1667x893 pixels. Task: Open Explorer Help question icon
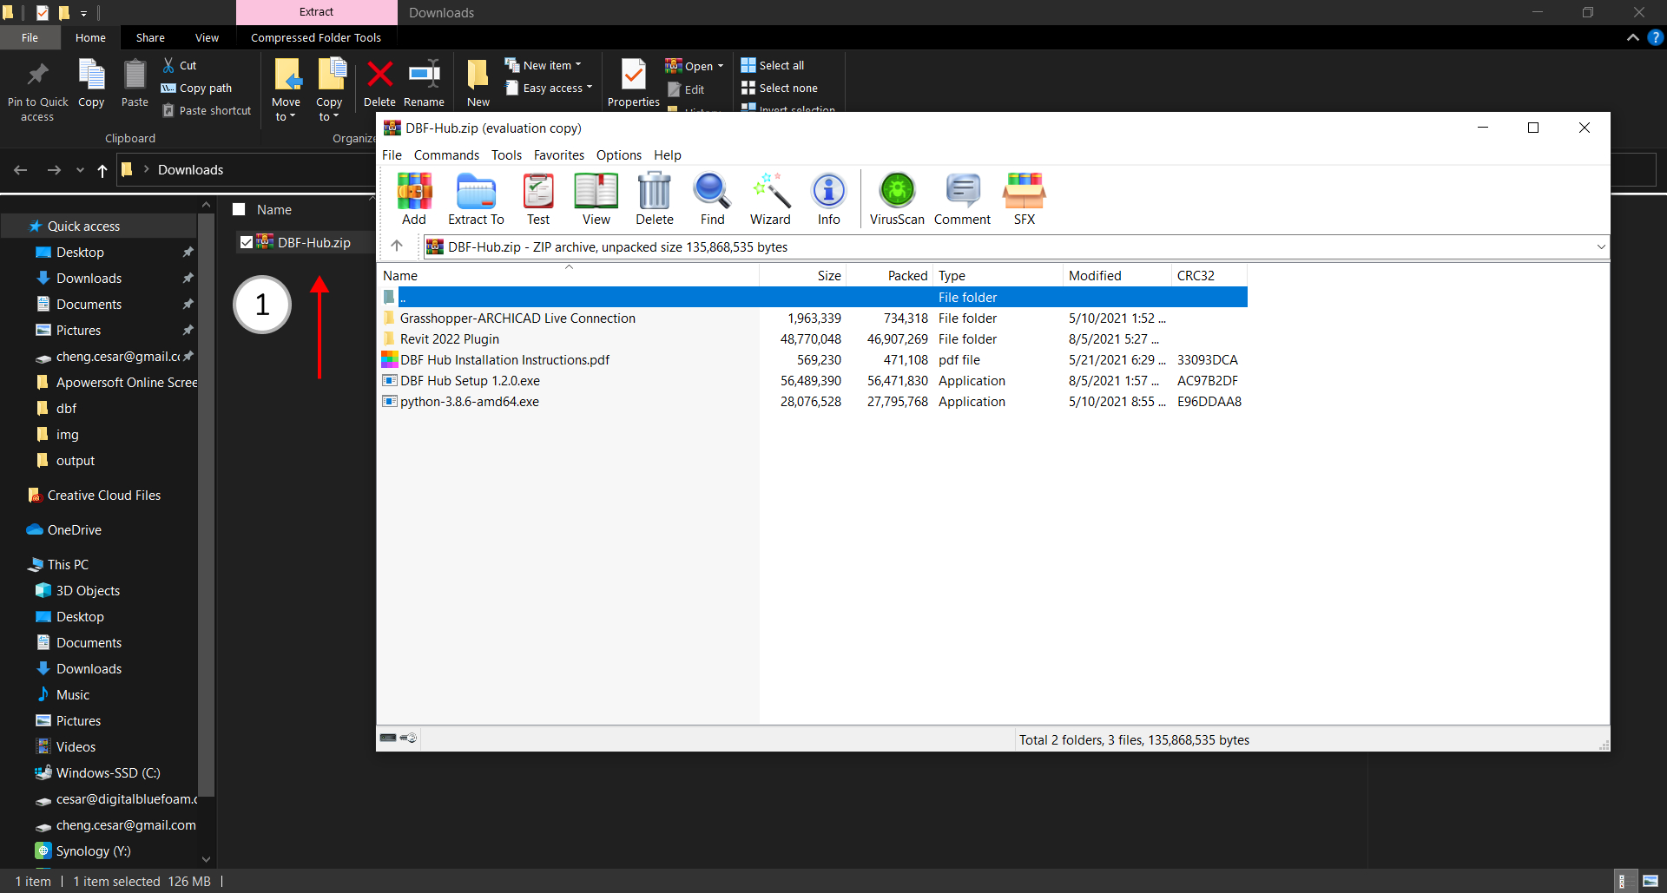pos(1655,37)
